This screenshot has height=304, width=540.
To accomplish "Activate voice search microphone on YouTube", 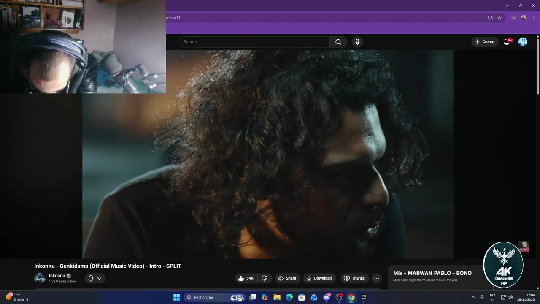I will 357,42.
